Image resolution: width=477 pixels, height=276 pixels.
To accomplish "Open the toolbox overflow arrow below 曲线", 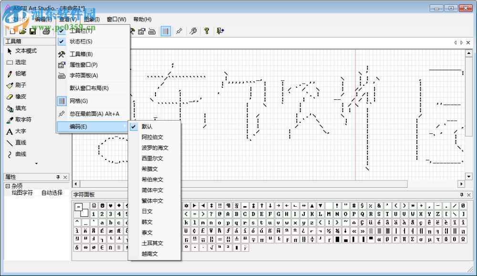I will tap(36, 164).
